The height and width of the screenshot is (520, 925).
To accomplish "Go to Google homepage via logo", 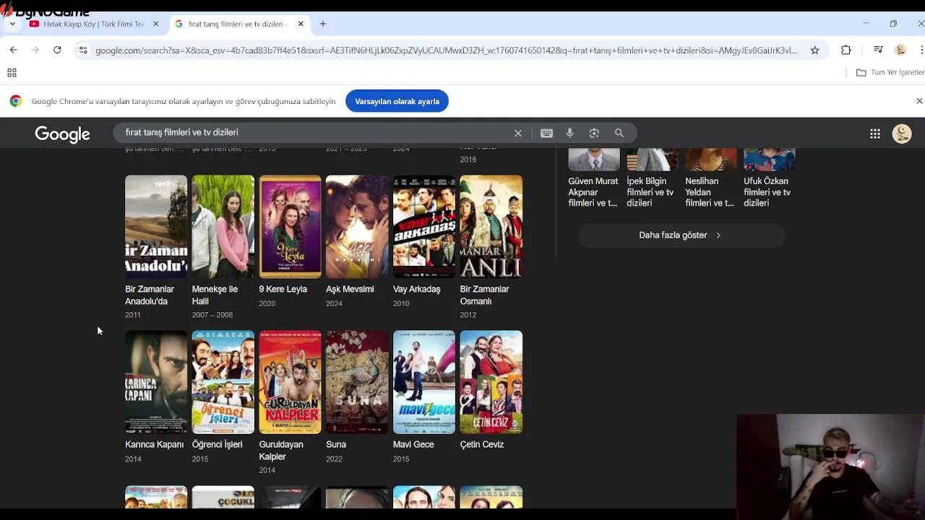I will (x=62, y=134).
